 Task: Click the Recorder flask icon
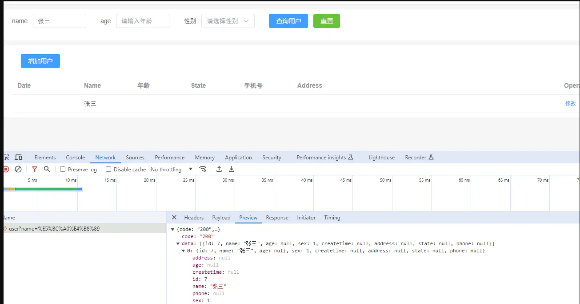click(x=431, y=157)
